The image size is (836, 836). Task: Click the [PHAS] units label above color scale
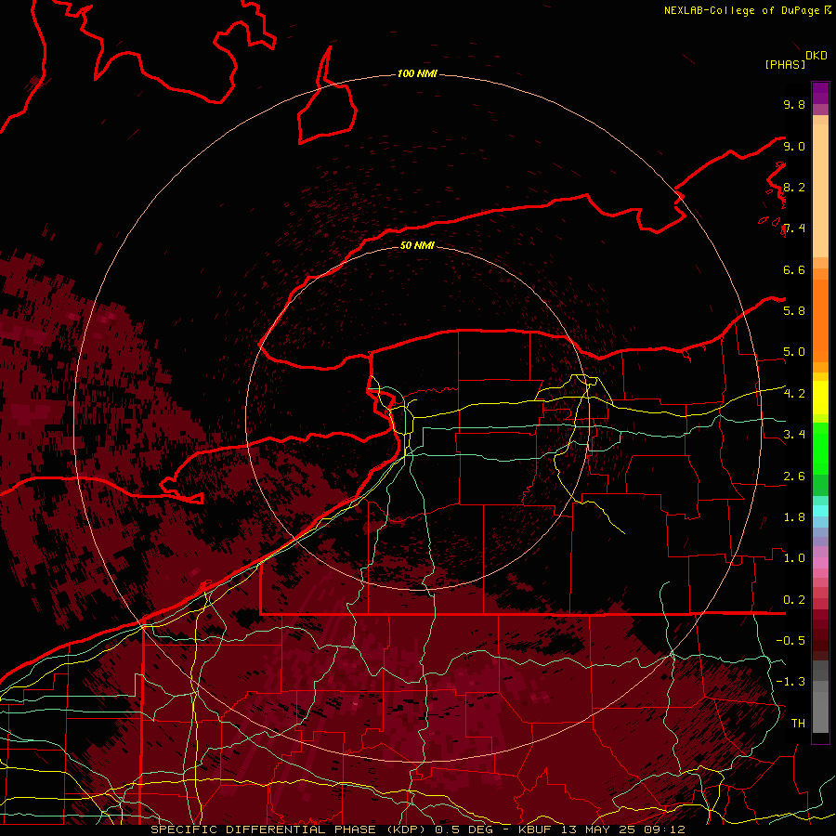[785, 64]
